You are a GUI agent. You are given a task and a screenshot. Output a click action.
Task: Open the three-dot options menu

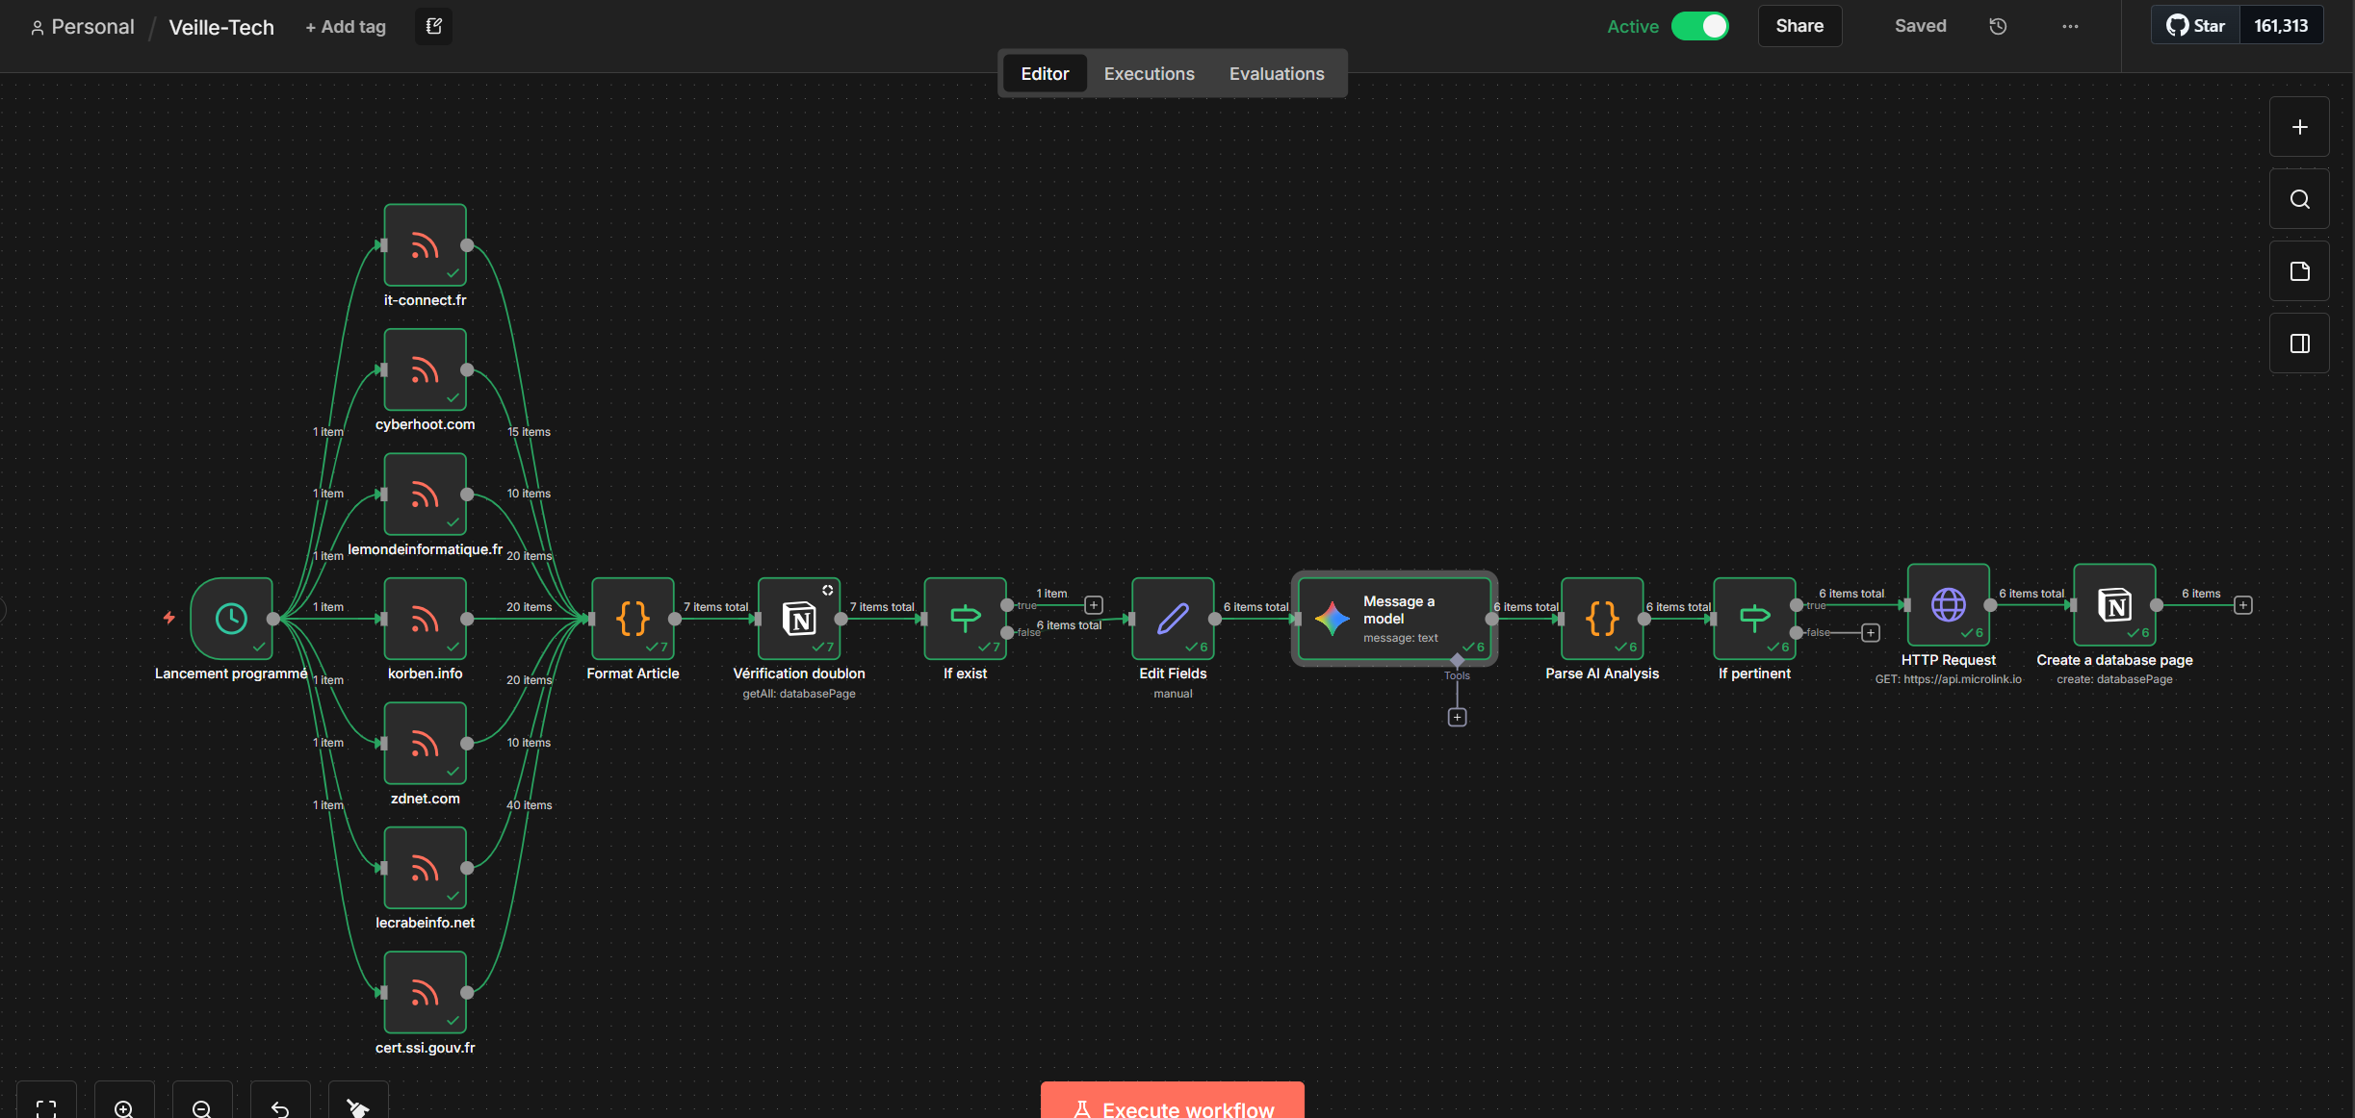2070,26
